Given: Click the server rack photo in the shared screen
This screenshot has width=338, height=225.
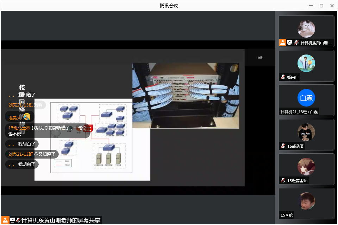Looking at the screenshot, I should [186, 95].
